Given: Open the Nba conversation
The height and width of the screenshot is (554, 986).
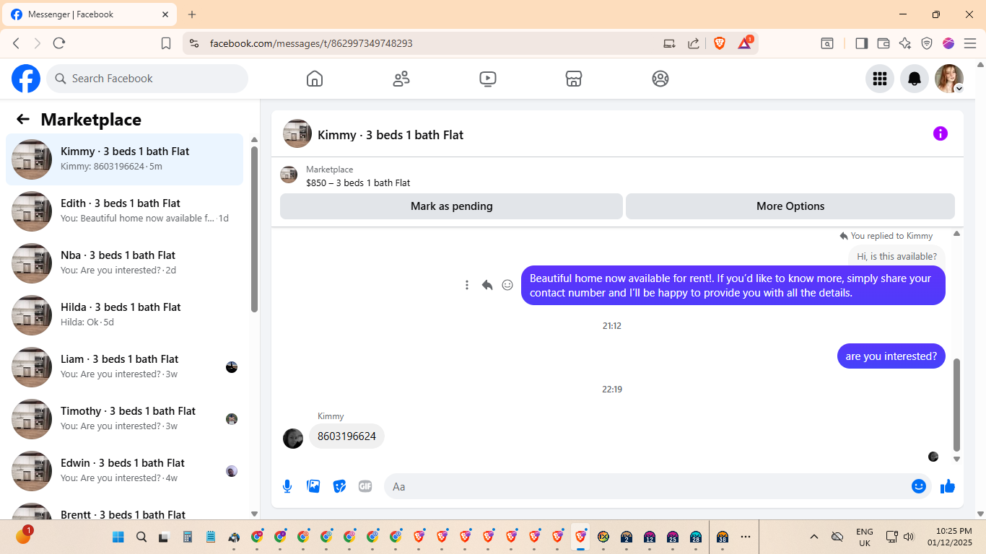Looking at the screenshot, I should (x=124, y=263).
